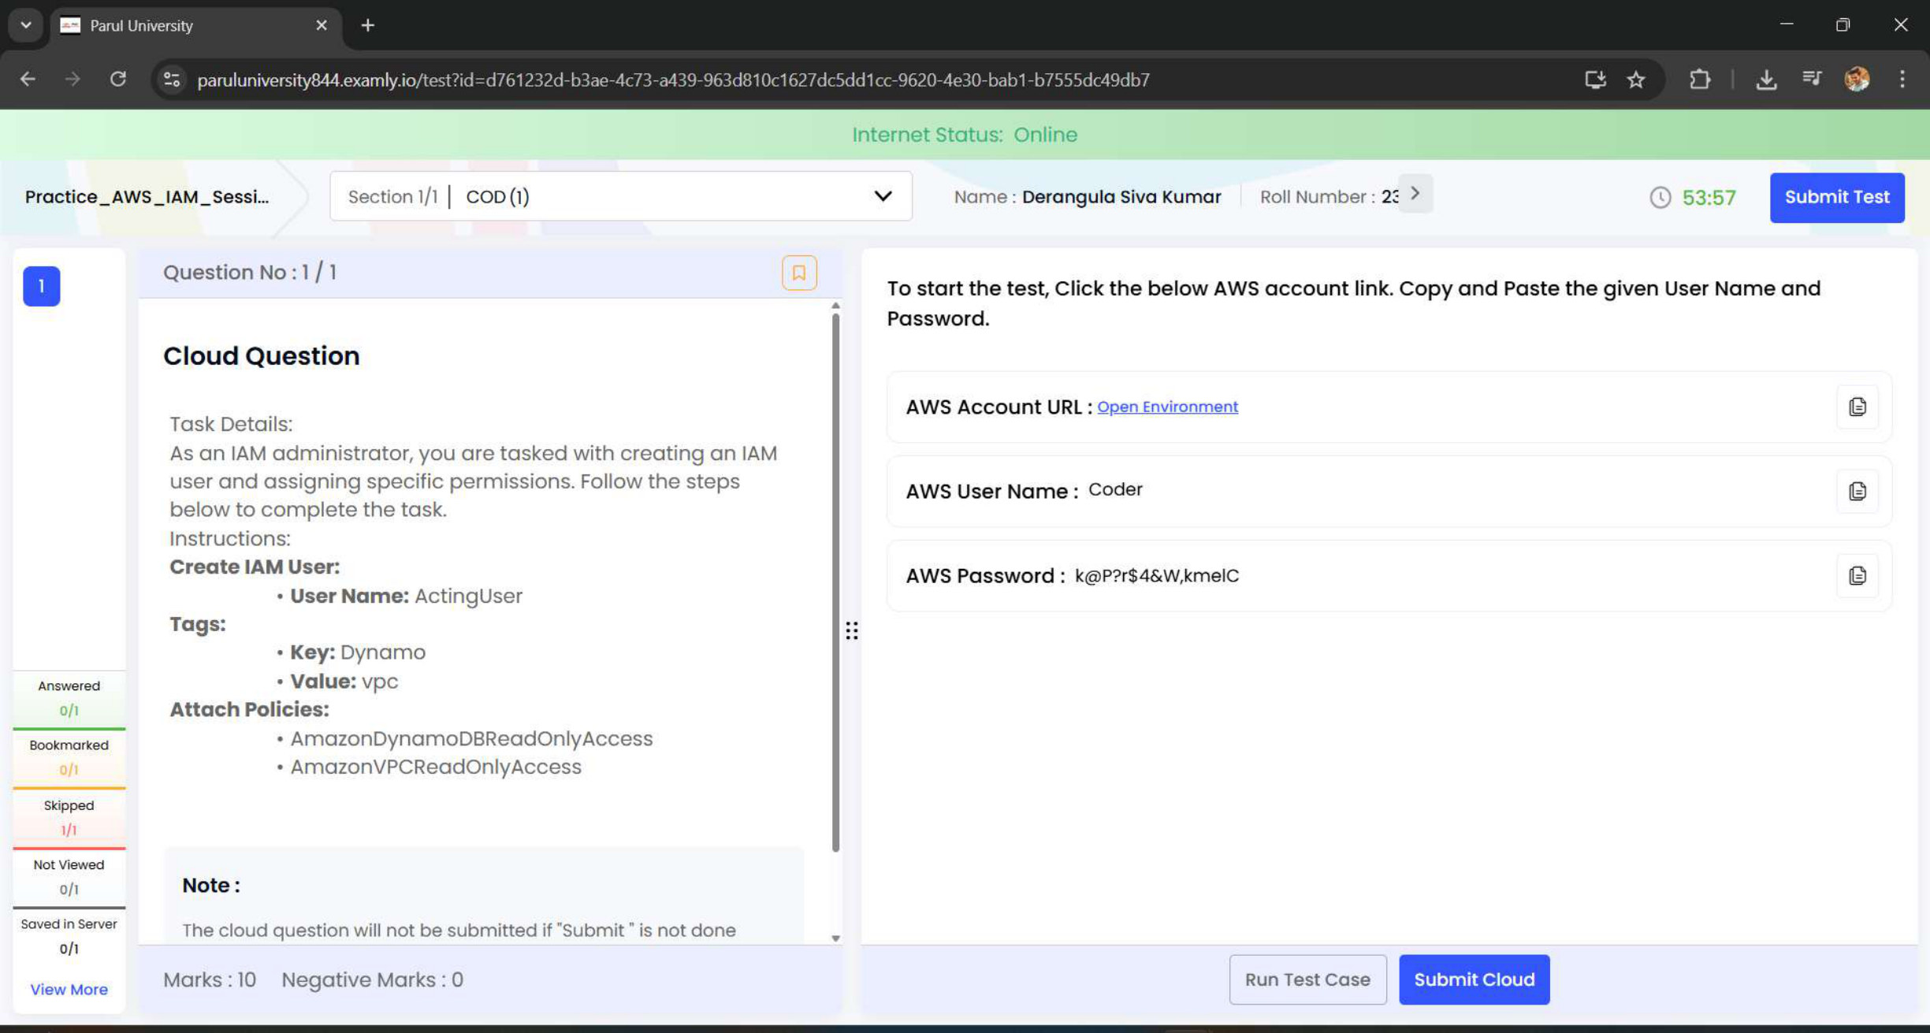This screenshot has height=1033, width=1930.
Task: Click the Question No : 1 / 1 header
Action: tap(250, 272)
